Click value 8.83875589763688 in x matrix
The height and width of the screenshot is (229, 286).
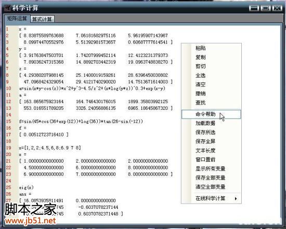pos(44,36)
